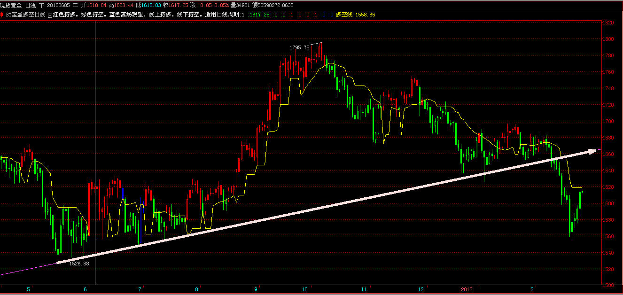Screen dimensions: 623x295
Task: Click the opening price 1618.84
Action: [x=97, y=5]
